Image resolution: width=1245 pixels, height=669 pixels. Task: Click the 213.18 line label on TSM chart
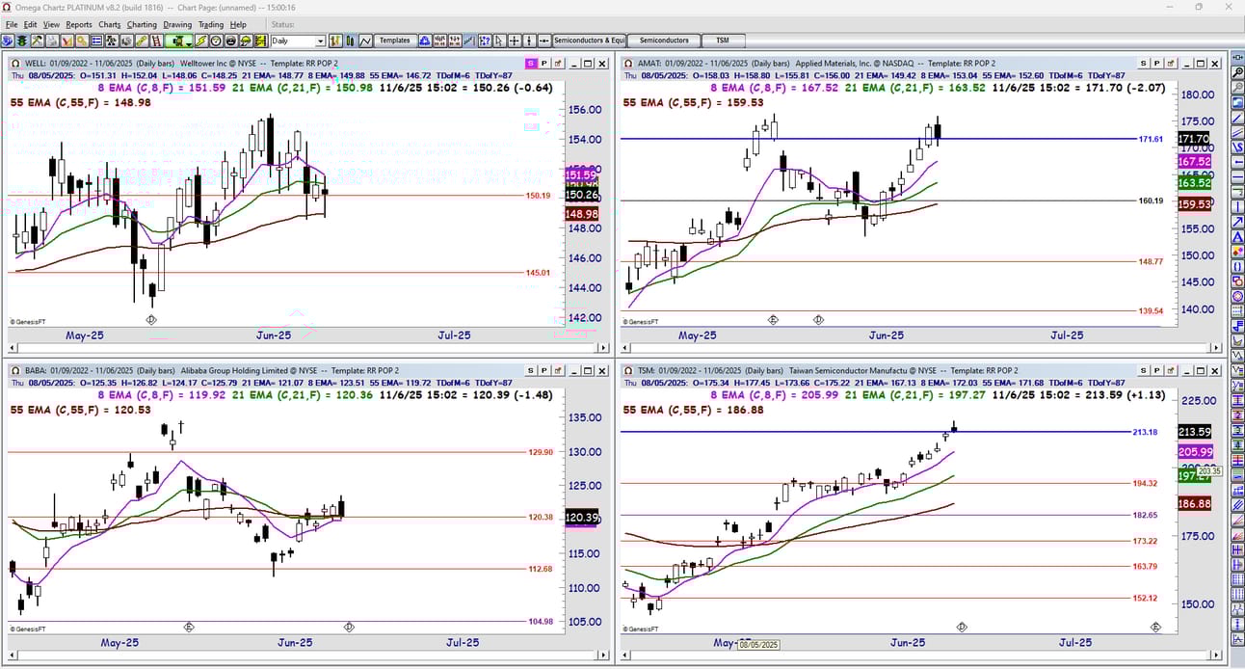(x=1145, y=432)
